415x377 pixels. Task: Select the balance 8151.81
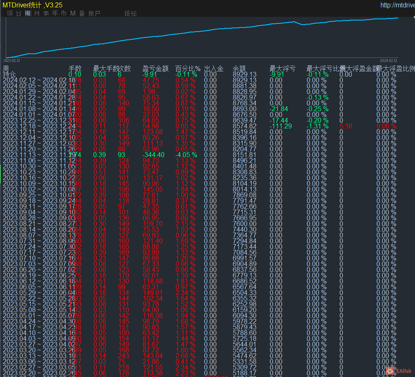[x=245, y=155]
